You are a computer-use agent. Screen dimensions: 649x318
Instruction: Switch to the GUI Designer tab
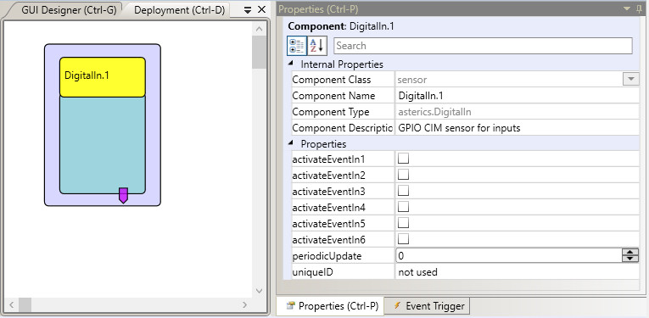point(69,10)
